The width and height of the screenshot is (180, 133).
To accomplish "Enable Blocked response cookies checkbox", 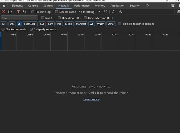I will pos(120,24).
